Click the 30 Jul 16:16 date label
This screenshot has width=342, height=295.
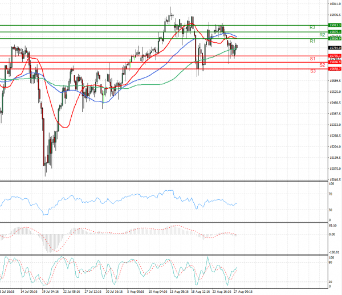click(x=114, y=292)
